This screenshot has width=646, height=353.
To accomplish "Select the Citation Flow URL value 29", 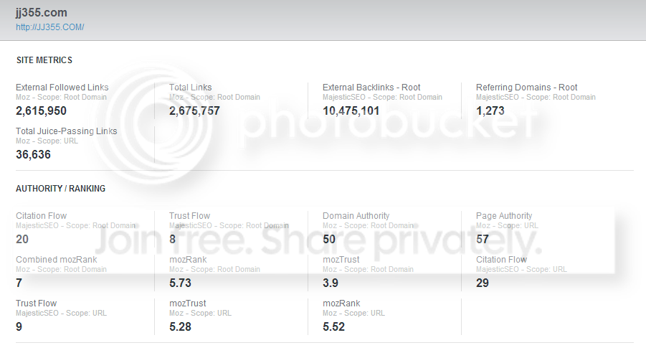I will [482, 283].
